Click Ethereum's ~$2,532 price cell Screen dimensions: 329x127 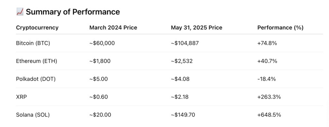tap(182, 61)
